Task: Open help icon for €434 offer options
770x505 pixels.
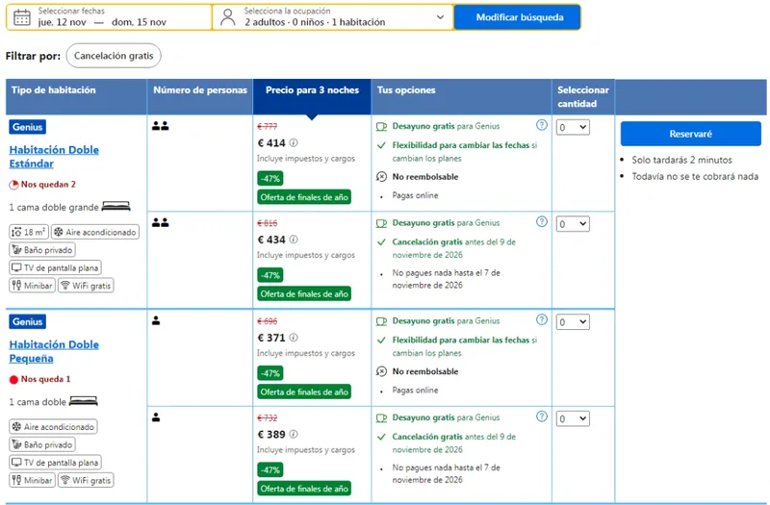Action: 541,222
